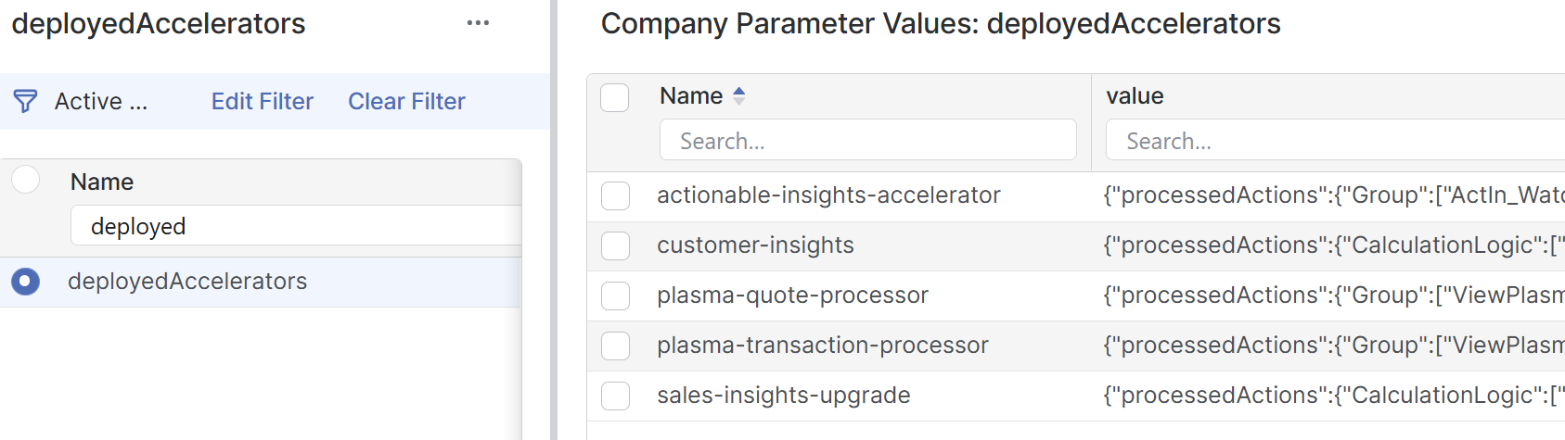Screen dimensions: 1565x440
Task: Open the customer-insights parameter row
Action: coord(755,245)
